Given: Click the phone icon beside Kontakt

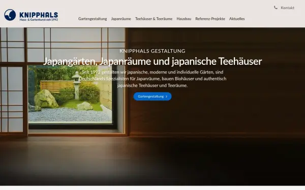Looking at the screenshot, I should [x=276, y=8].
